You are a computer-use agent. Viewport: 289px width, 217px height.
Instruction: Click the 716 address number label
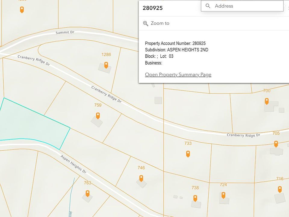click(280, 179)
